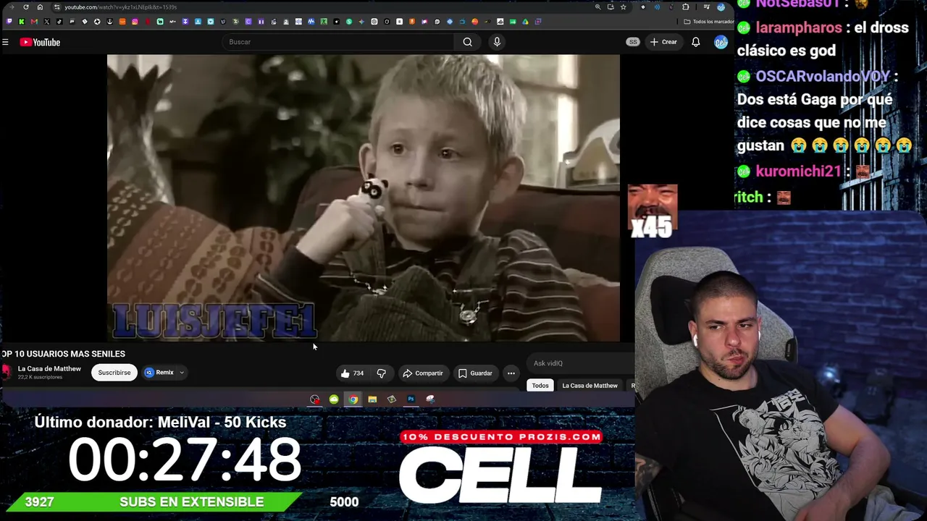
Task: Open Photoshop from the taskbar
Action: click(411, 399)
